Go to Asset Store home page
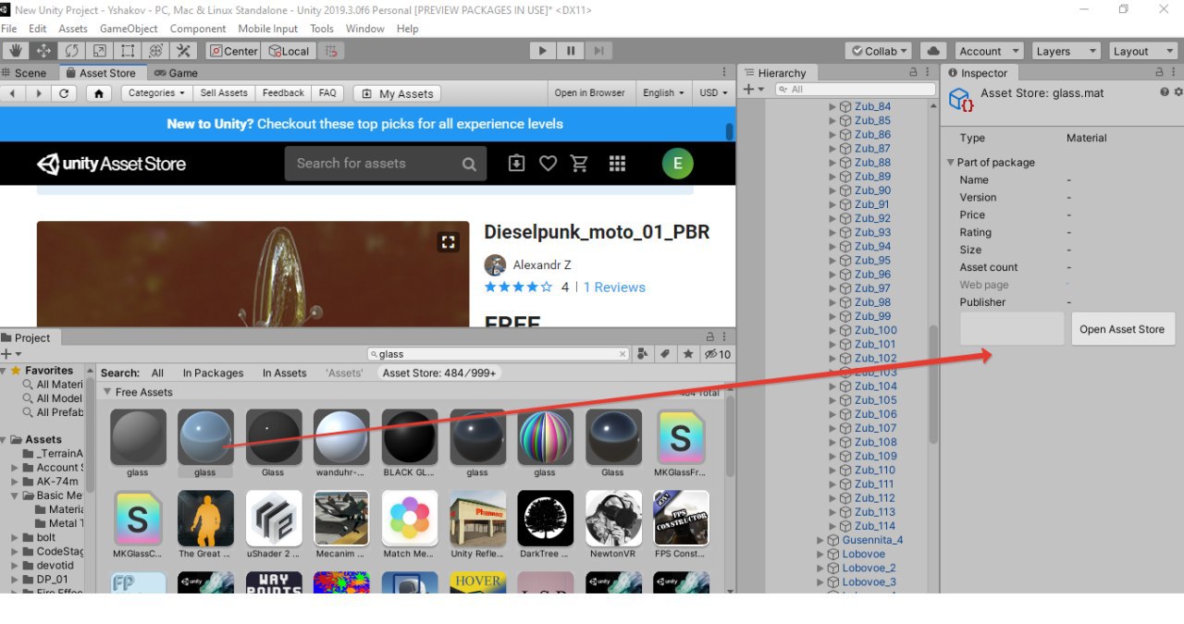The image size is (1184, 624). pos(99,93)
